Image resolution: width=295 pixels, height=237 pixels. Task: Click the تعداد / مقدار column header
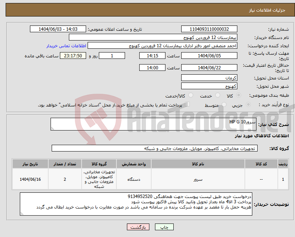(65, 164)
